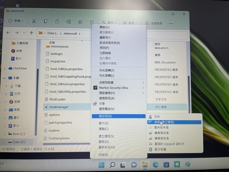Click the Delete trash can icon
This screenshot has width=229, height=172.
pyautogui.click(x=92, y=22)
